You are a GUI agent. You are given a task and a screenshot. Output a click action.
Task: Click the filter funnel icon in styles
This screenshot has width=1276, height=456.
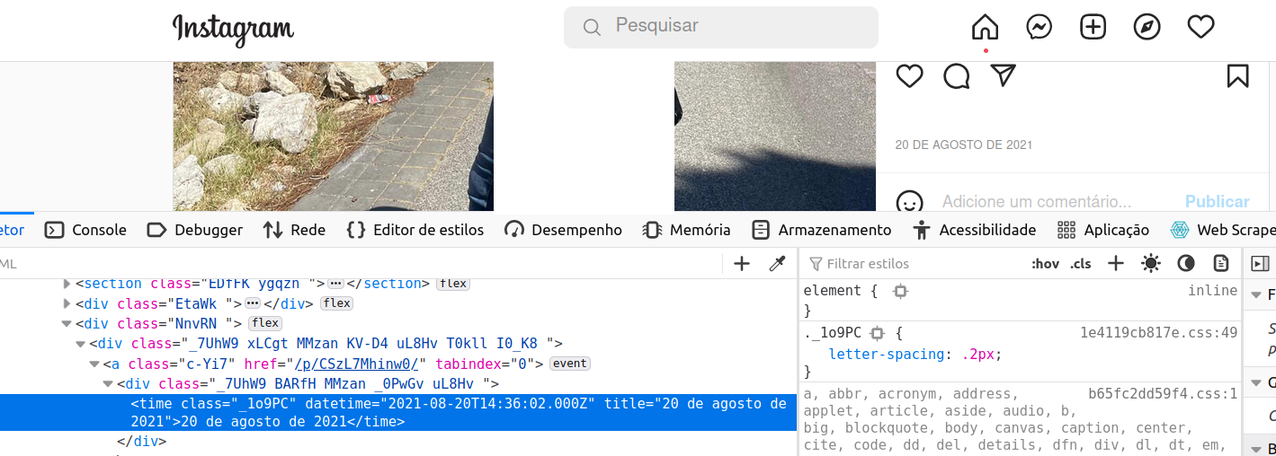point(816,264)
